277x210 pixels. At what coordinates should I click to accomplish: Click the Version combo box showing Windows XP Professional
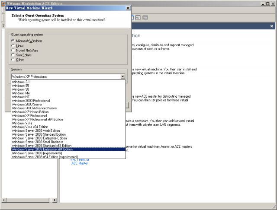pyautogui.click(x=68, y=76)
